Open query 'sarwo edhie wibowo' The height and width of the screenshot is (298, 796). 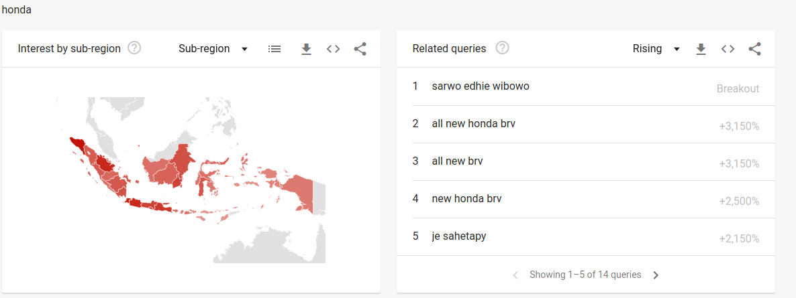[481, 86]
